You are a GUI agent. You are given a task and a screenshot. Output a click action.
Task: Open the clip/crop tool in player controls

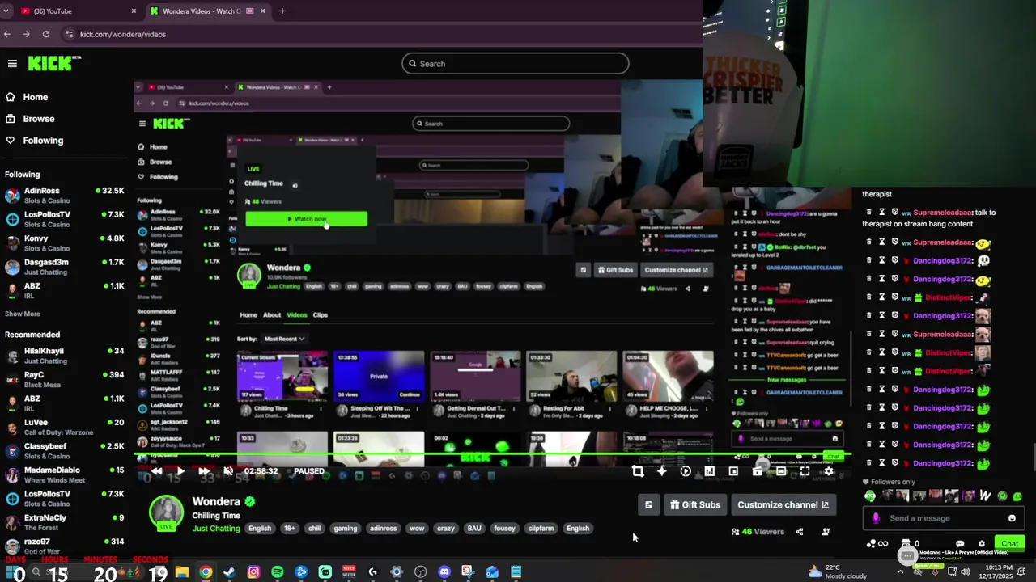click(x=638, y=471)
